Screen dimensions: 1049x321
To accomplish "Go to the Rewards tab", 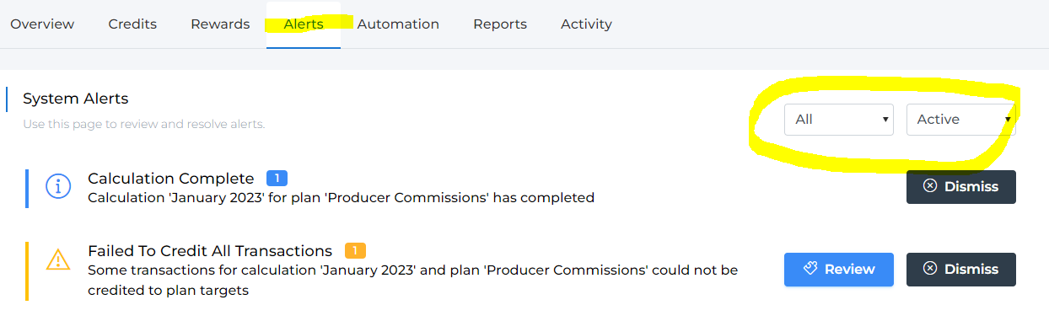I will (x=220, y=24).
